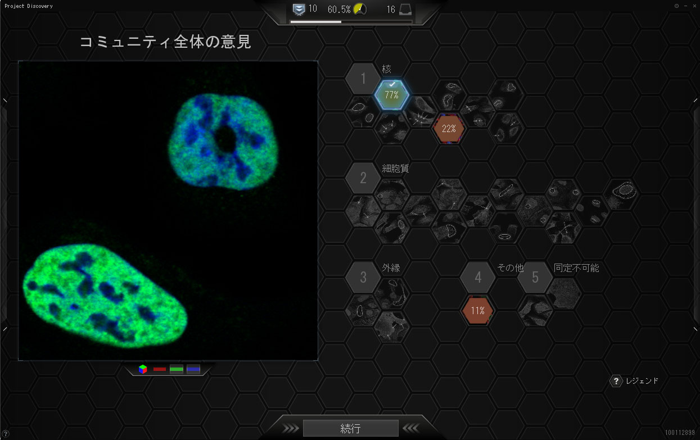Click the コミュニティ全体の意見 heading
This screenshot has height=440, width=700.
pyautogui.click(x=165, y=42)
